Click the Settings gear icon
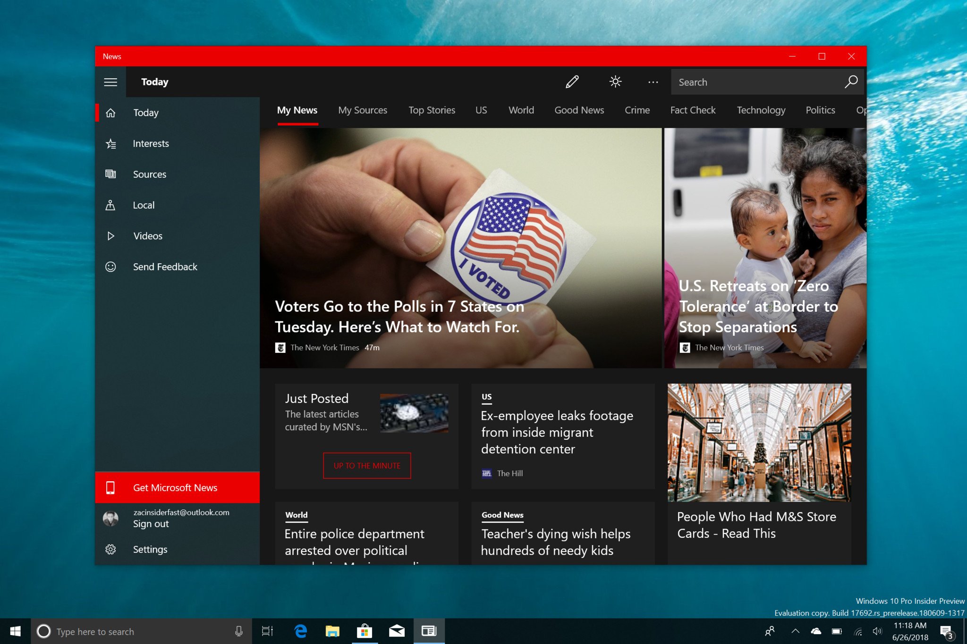This screenshot has height=644, width=967. pos(110,549)
